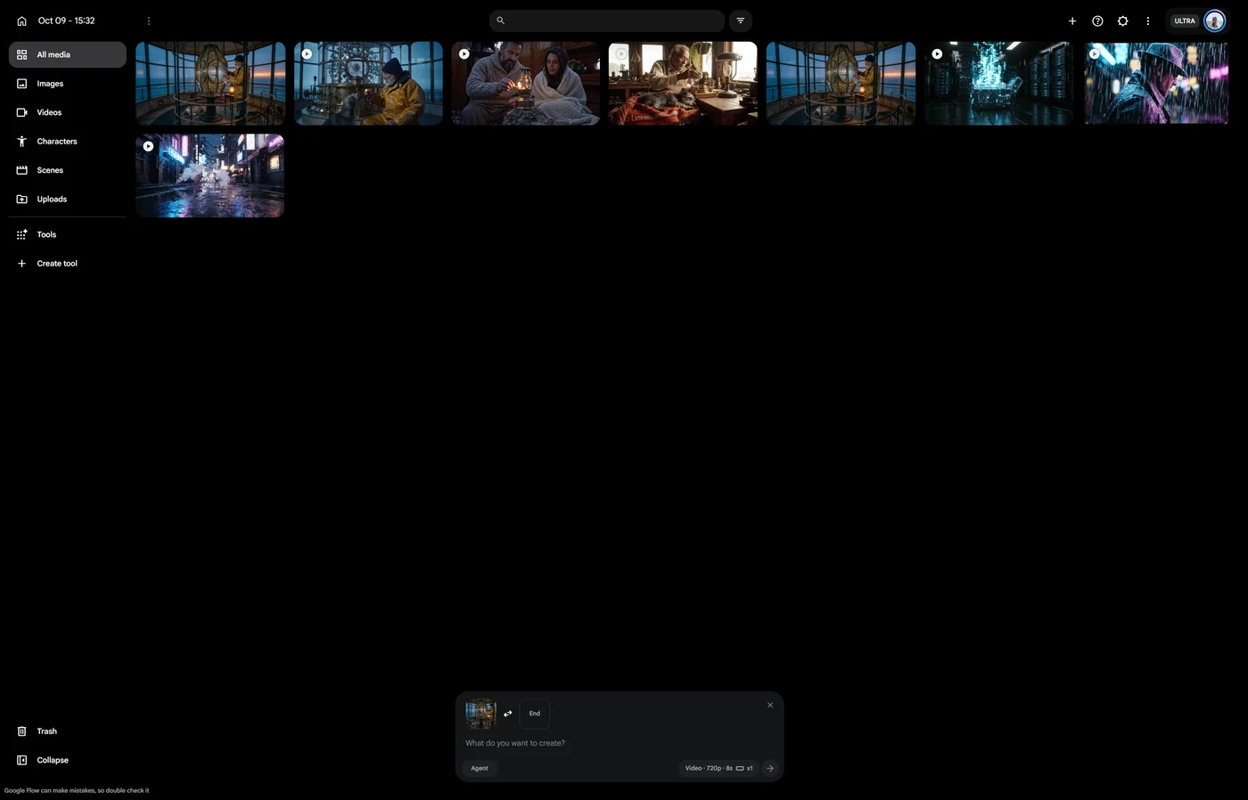The height and width of the screenshot is (800, 1248).
Task: Close the prompt composer panel
Action: [x=770, y=705]
